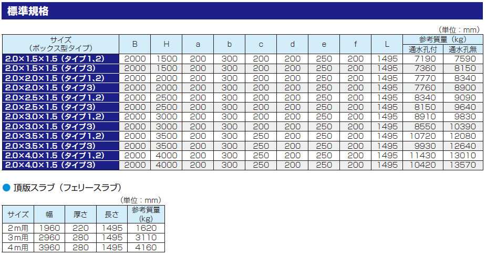The image size is (486, 255).
Task: Click row label 2.0×3.0×1.5 (タイプ1,2)
Action: click(61, 117)
